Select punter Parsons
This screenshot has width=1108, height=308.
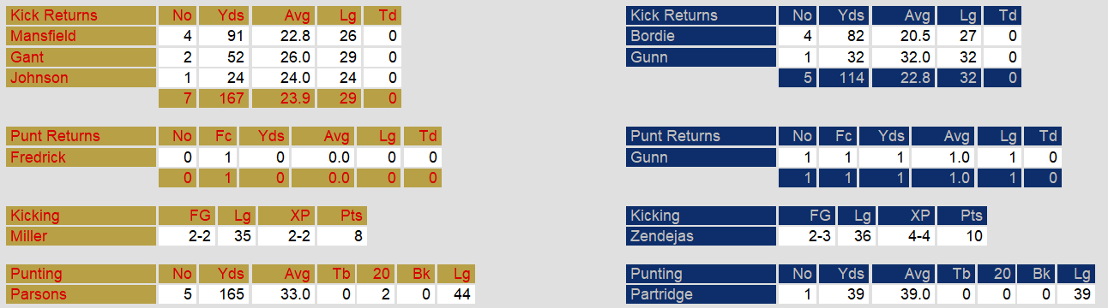click(37, 294)
